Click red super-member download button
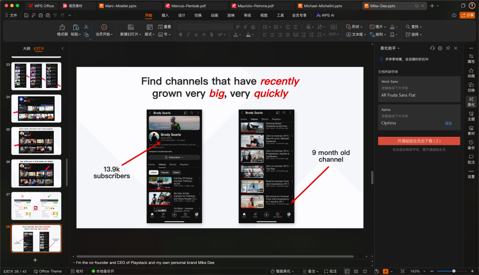This screenshot has height=275, width=479. (419, 141)
